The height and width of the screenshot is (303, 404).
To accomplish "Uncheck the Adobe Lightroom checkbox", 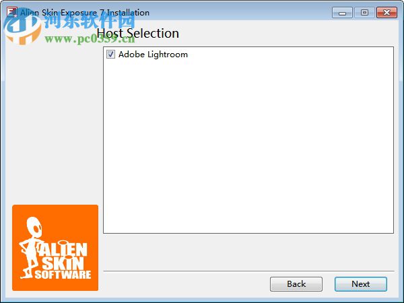I will point(111,55).
